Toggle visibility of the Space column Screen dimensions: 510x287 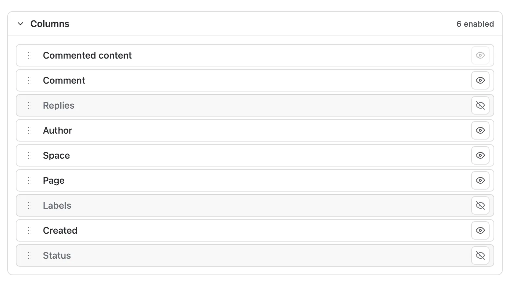(x=480, y=155)
